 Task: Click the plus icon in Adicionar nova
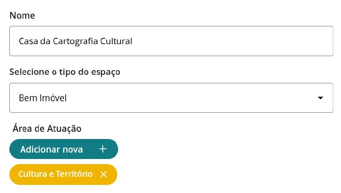103,149
